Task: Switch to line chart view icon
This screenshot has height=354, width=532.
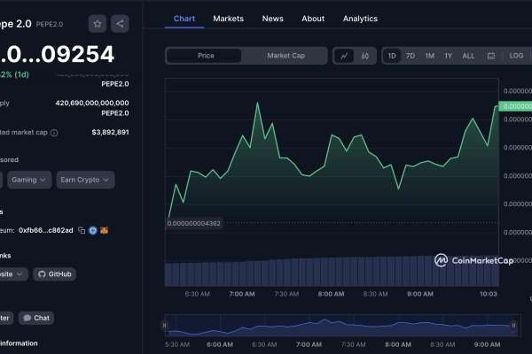Action: pyautogui.click(x=344, y=56)
